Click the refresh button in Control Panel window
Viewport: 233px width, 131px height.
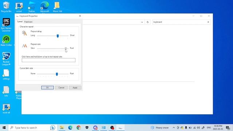pyautogui.click(x=147, y=22)
